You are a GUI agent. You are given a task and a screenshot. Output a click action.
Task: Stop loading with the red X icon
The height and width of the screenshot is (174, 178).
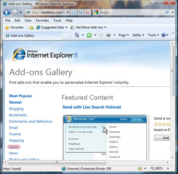tap(87, 13)
